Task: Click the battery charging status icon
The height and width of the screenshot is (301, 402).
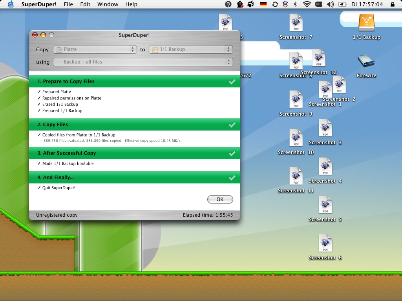Action: pos(342,4)
